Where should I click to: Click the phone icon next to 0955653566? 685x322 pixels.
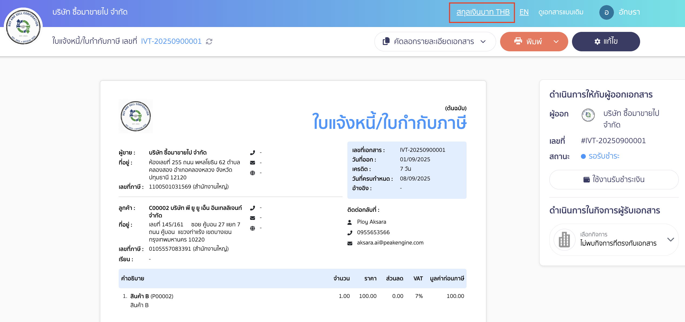pos(350,232)
